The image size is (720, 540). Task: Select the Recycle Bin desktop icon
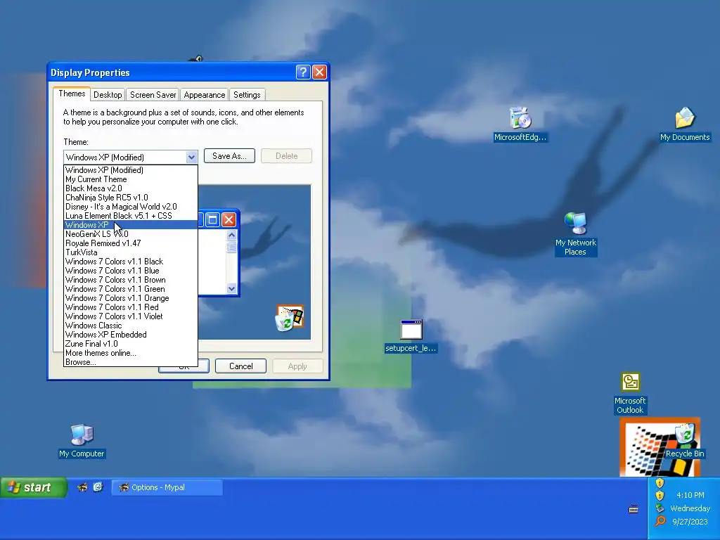pyautogui.click(x=685, y=441)
